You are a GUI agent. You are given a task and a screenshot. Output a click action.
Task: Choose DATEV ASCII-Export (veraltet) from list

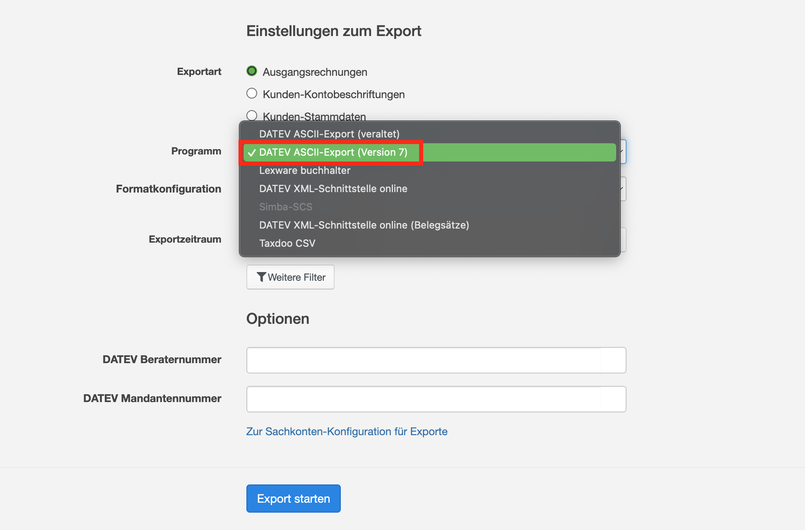429,134
